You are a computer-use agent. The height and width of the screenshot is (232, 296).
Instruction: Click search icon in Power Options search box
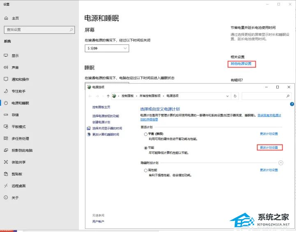pos(288,96)
